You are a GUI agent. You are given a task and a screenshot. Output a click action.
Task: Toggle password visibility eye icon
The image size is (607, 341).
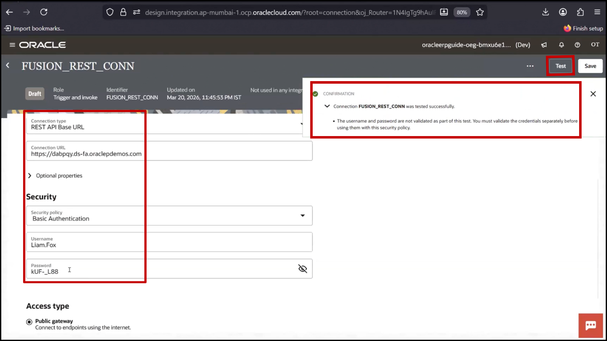point(303,269)
